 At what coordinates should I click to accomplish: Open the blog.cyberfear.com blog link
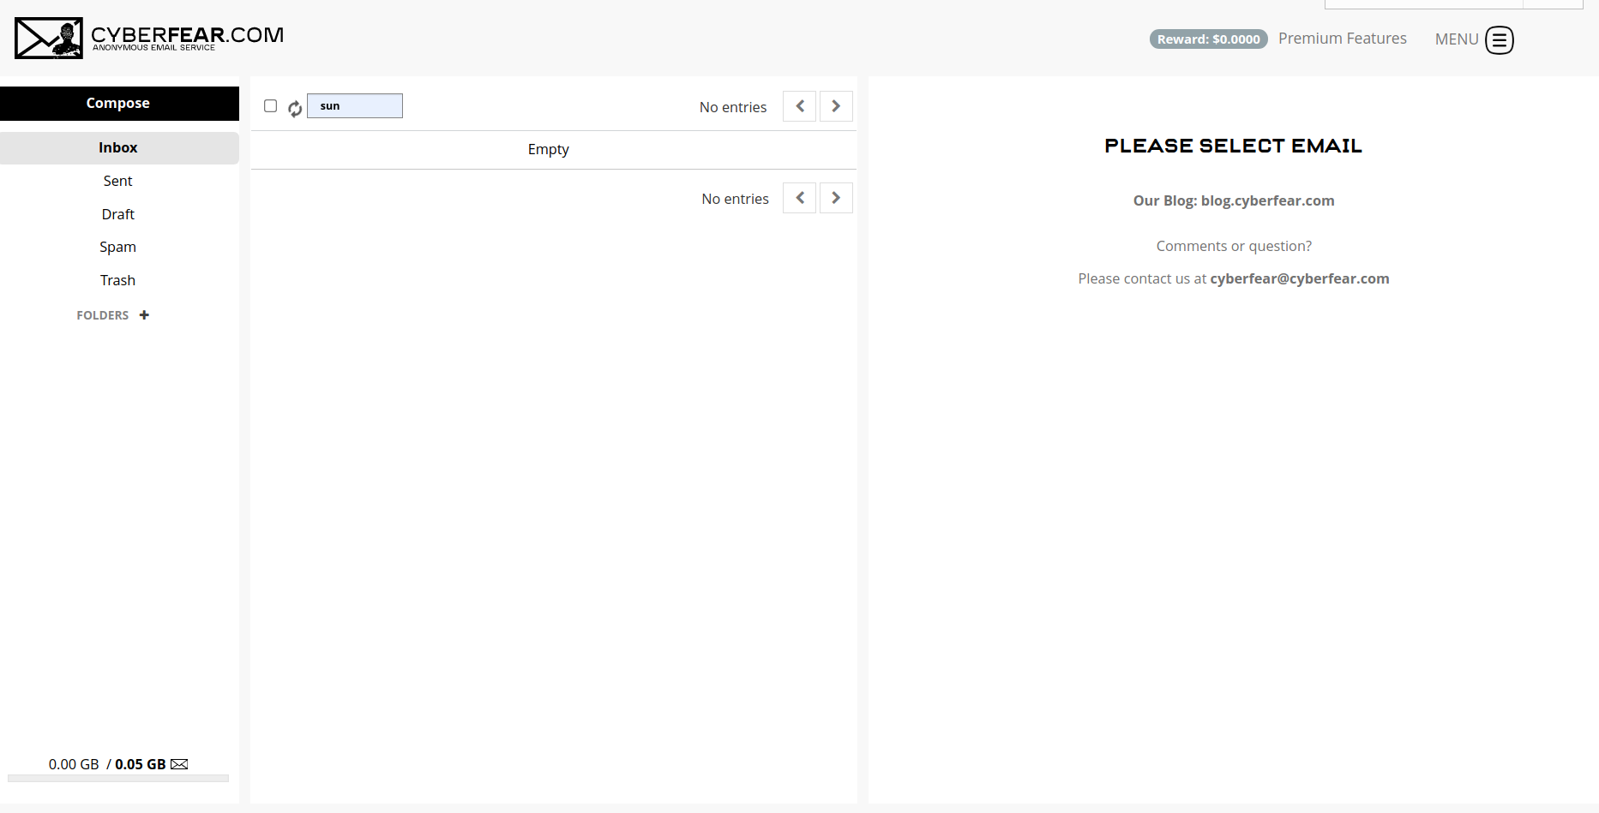(1267, 200)
